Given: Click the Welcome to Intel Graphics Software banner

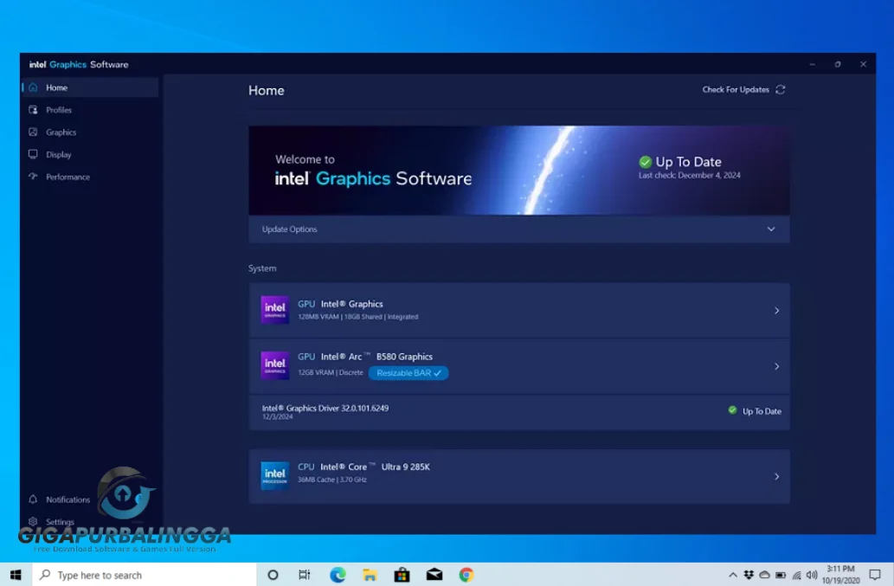Looking at the screenshot, I should point(519,170).
